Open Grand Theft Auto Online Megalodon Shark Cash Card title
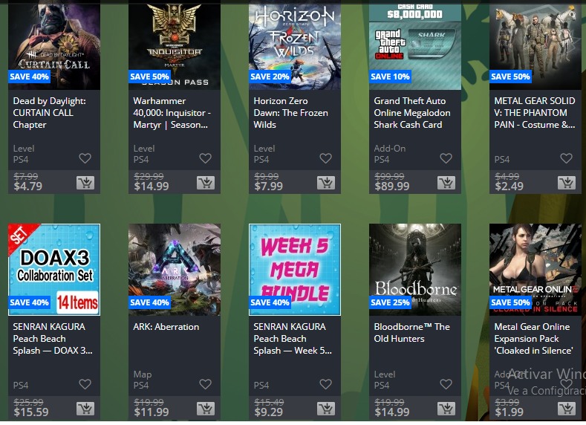This screenshot has height=425, width=586. pyautogui.click(x=412, y=113)
